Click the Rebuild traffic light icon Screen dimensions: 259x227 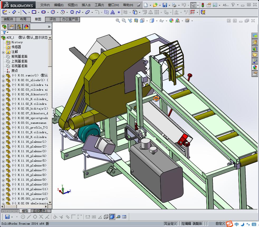[203, 5]
